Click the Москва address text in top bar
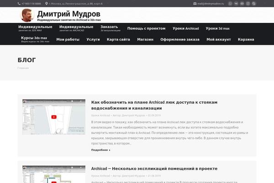This screenshot has height=183, width=274. (x=76, y=4)
